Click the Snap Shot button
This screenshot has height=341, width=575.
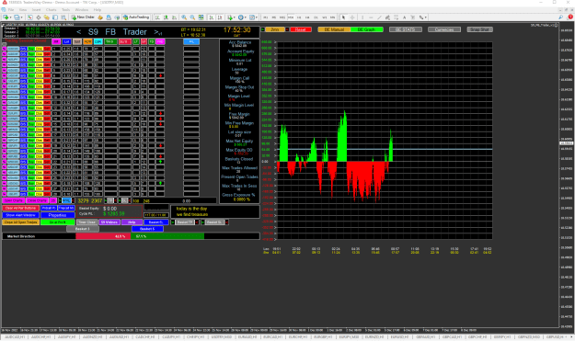tap(479, 29)
